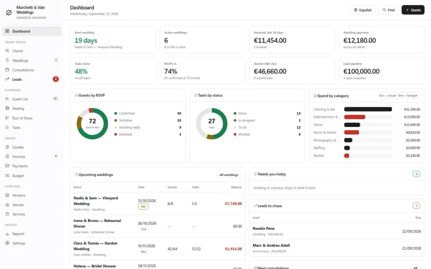Click the Tasks list icon in sidebar
Viewport: 431px width, 269px height.
click(x=7, y=127)
